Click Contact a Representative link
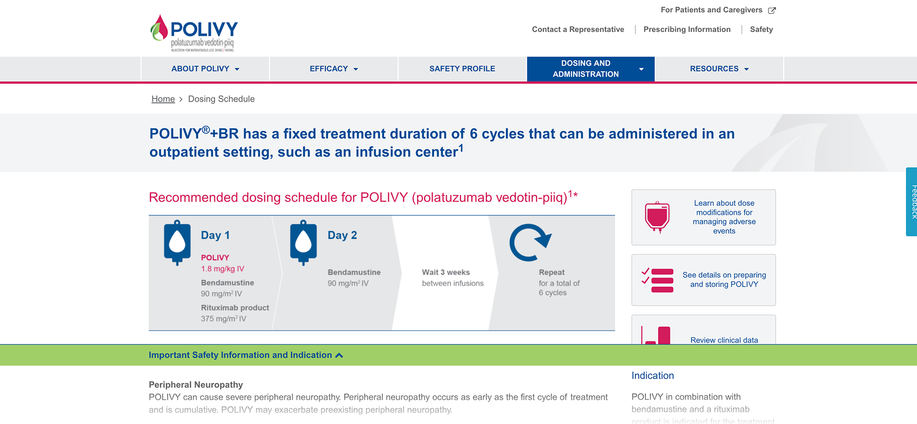 pos(578,30)
